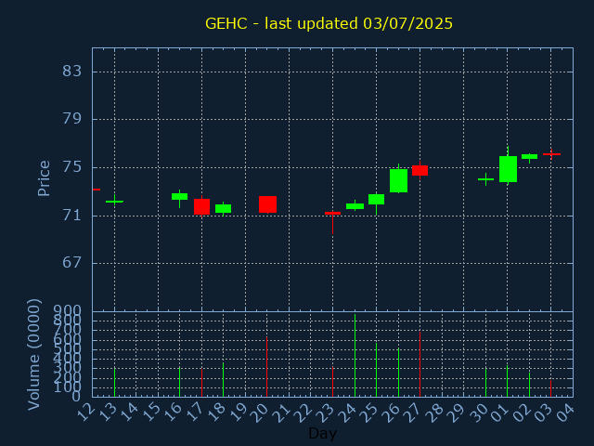
Task: Select the day label 16 on the x-axis
Action: click(174, 413)
